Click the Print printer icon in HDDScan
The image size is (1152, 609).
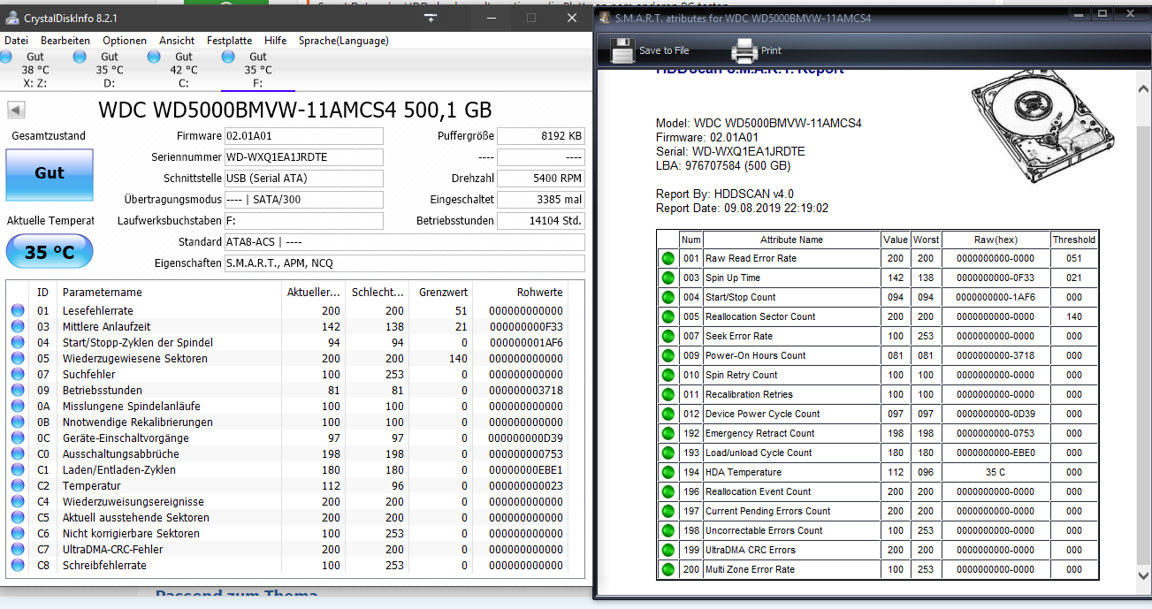pyautogui.click(x=743, y=50)
